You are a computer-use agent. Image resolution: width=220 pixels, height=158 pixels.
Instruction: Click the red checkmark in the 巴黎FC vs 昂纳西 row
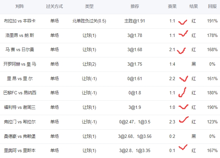(182, 92)
